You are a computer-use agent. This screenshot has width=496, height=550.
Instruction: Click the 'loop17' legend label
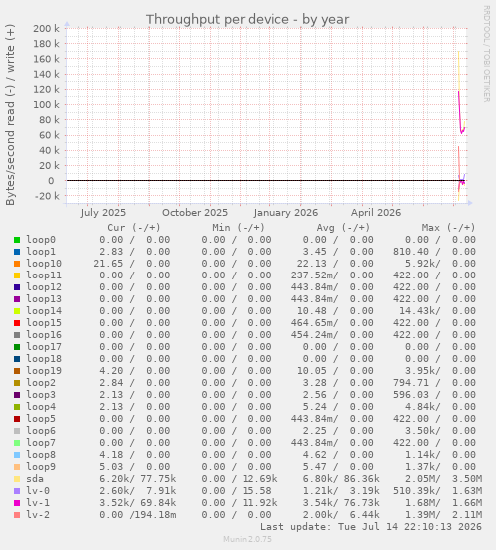tap(44, 347)
